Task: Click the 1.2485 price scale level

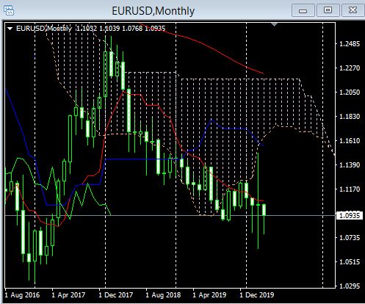Action: coord(350,44)
